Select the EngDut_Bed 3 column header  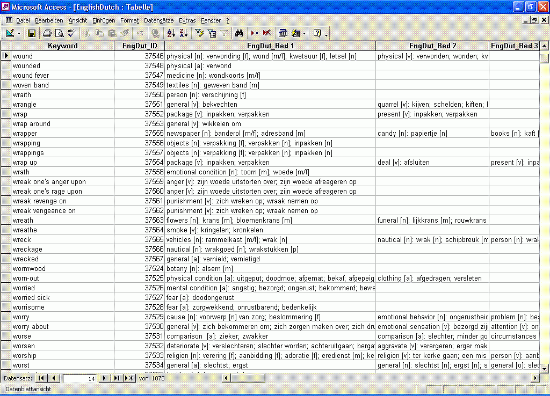(514, 46)
